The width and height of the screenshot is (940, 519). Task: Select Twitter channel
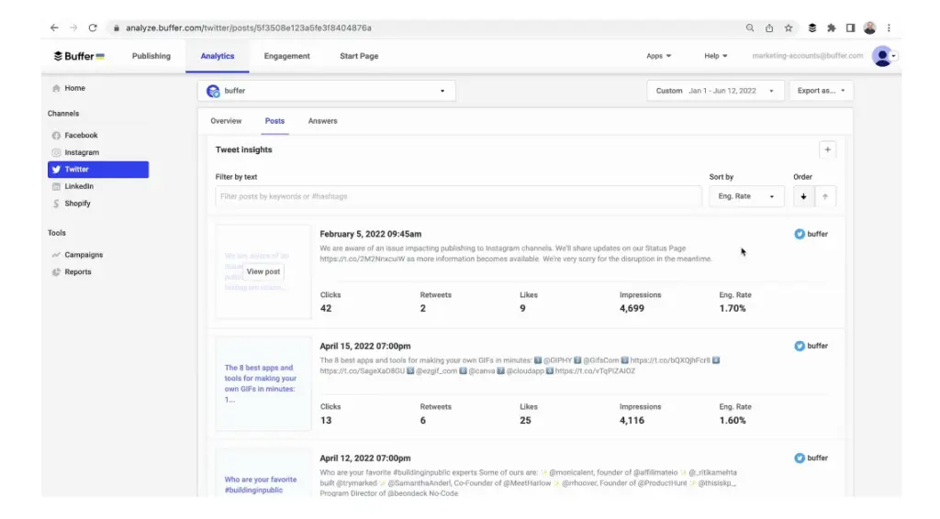click(x=98, y=170)
